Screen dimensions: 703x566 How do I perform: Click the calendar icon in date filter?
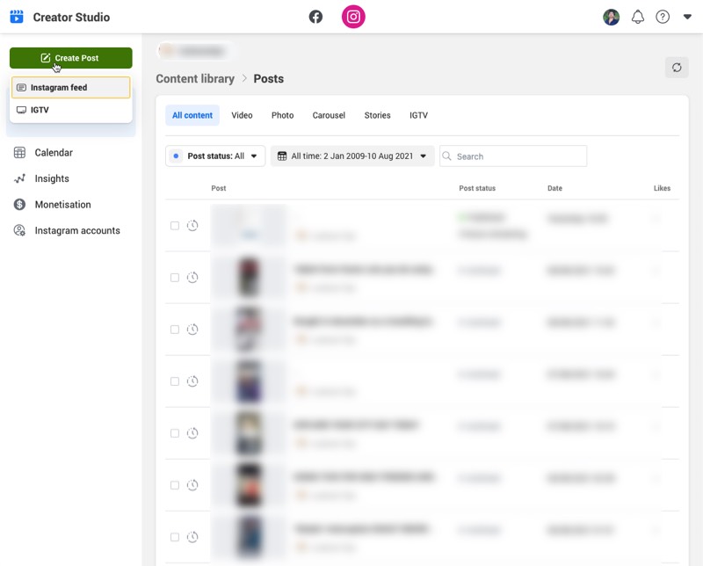point(281,156)
